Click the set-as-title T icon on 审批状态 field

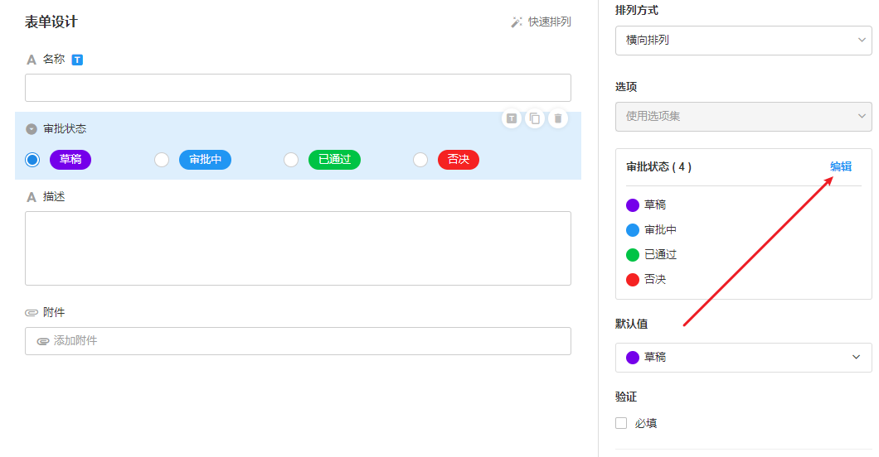click(512, 118)
